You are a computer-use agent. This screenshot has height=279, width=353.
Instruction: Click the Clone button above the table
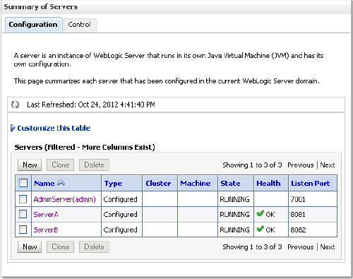coord(60,165)
